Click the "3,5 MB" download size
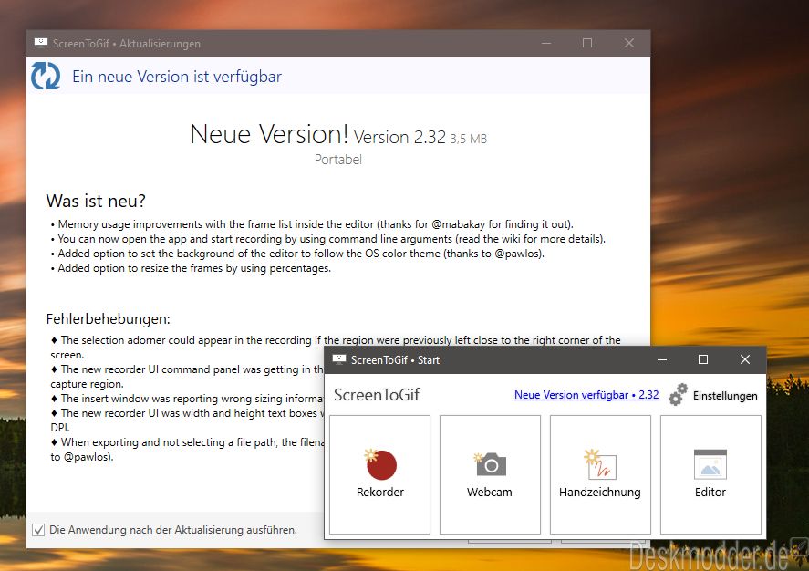This screenshot has width=809, height=571. point(469,139)
